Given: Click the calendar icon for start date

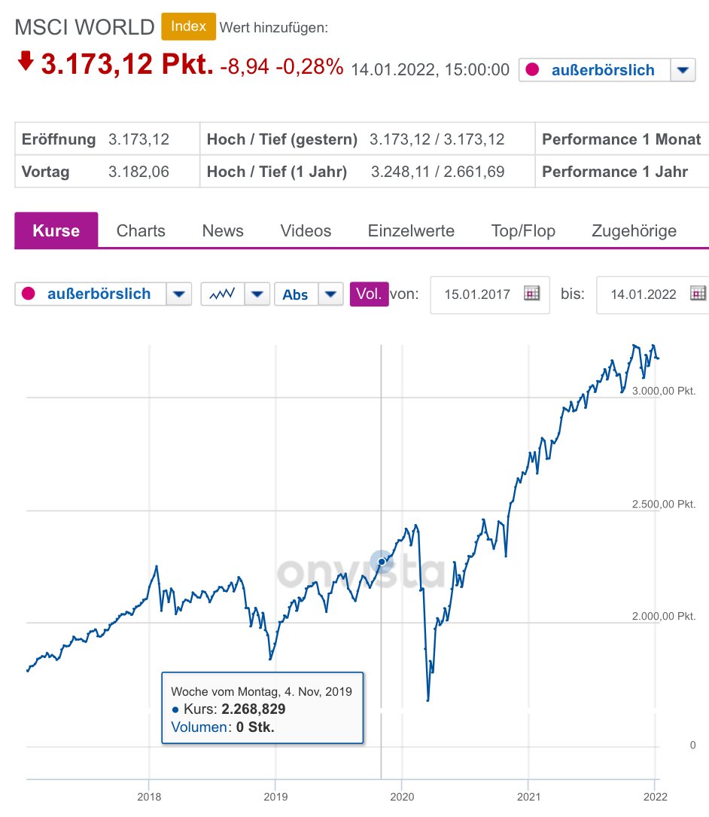Looking at the screenshot, I should click(532, 294).
